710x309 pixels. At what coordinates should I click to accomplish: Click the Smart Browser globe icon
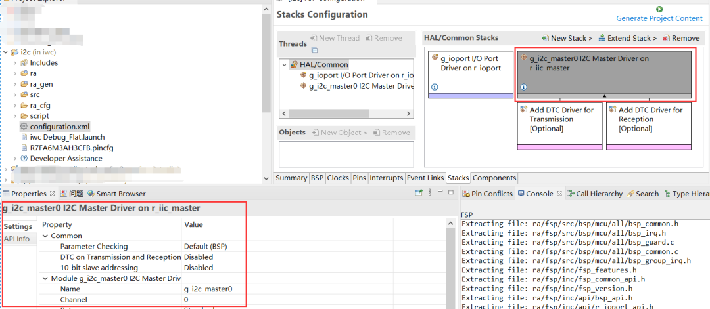pyautogui.click(x=91, y=194)
